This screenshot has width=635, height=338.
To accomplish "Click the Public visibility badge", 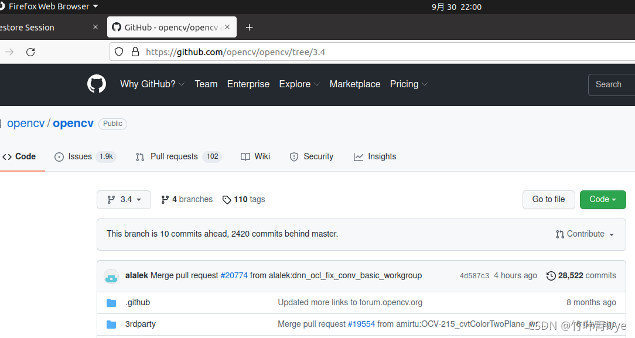I will (112, 124).
